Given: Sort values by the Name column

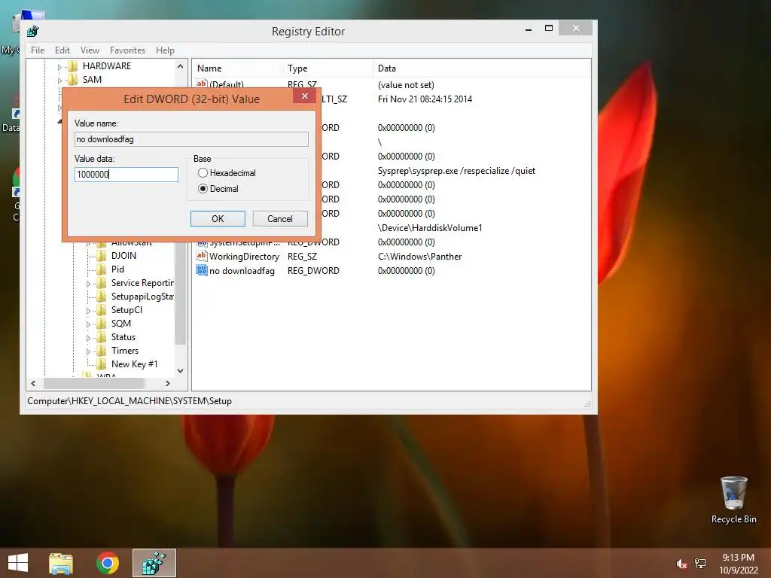Looking at the screenshot, I should 236,68.
